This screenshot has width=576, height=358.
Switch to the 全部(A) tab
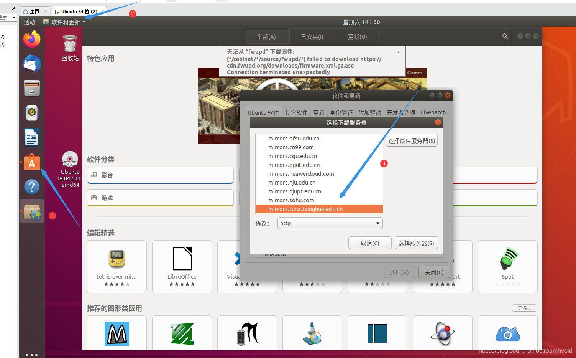click(266, 37)
